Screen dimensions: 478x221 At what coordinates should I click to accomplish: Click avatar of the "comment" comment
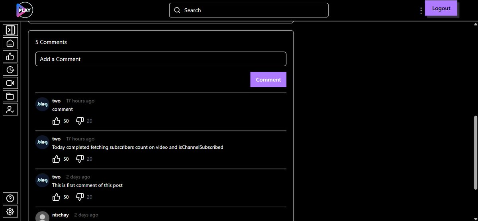(x=42, y=104)
